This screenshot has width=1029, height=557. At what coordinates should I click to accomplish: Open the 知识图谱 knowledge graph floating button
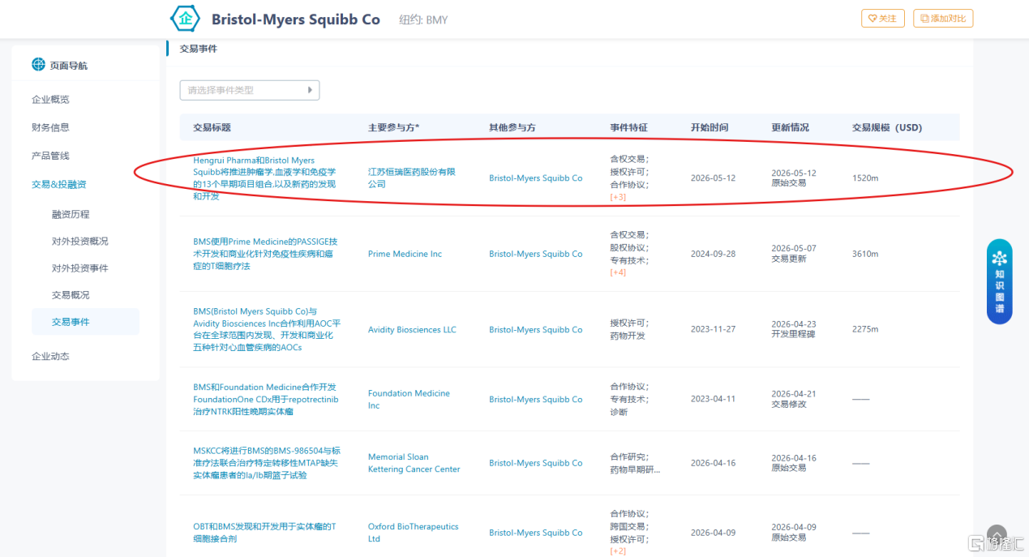coord(999,281)
